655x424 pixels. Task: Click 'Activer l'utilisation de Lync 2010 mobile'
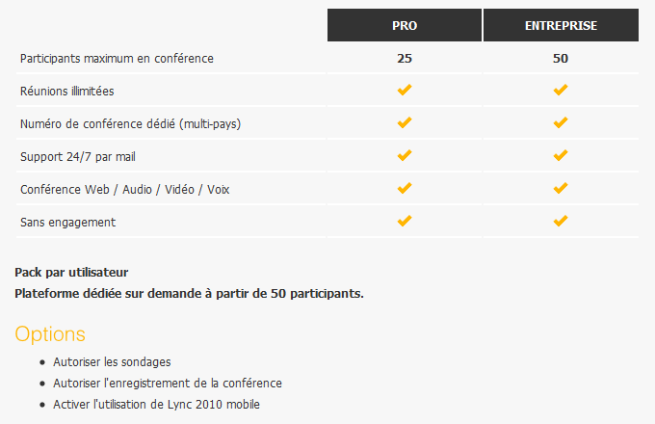pos(156,405)
